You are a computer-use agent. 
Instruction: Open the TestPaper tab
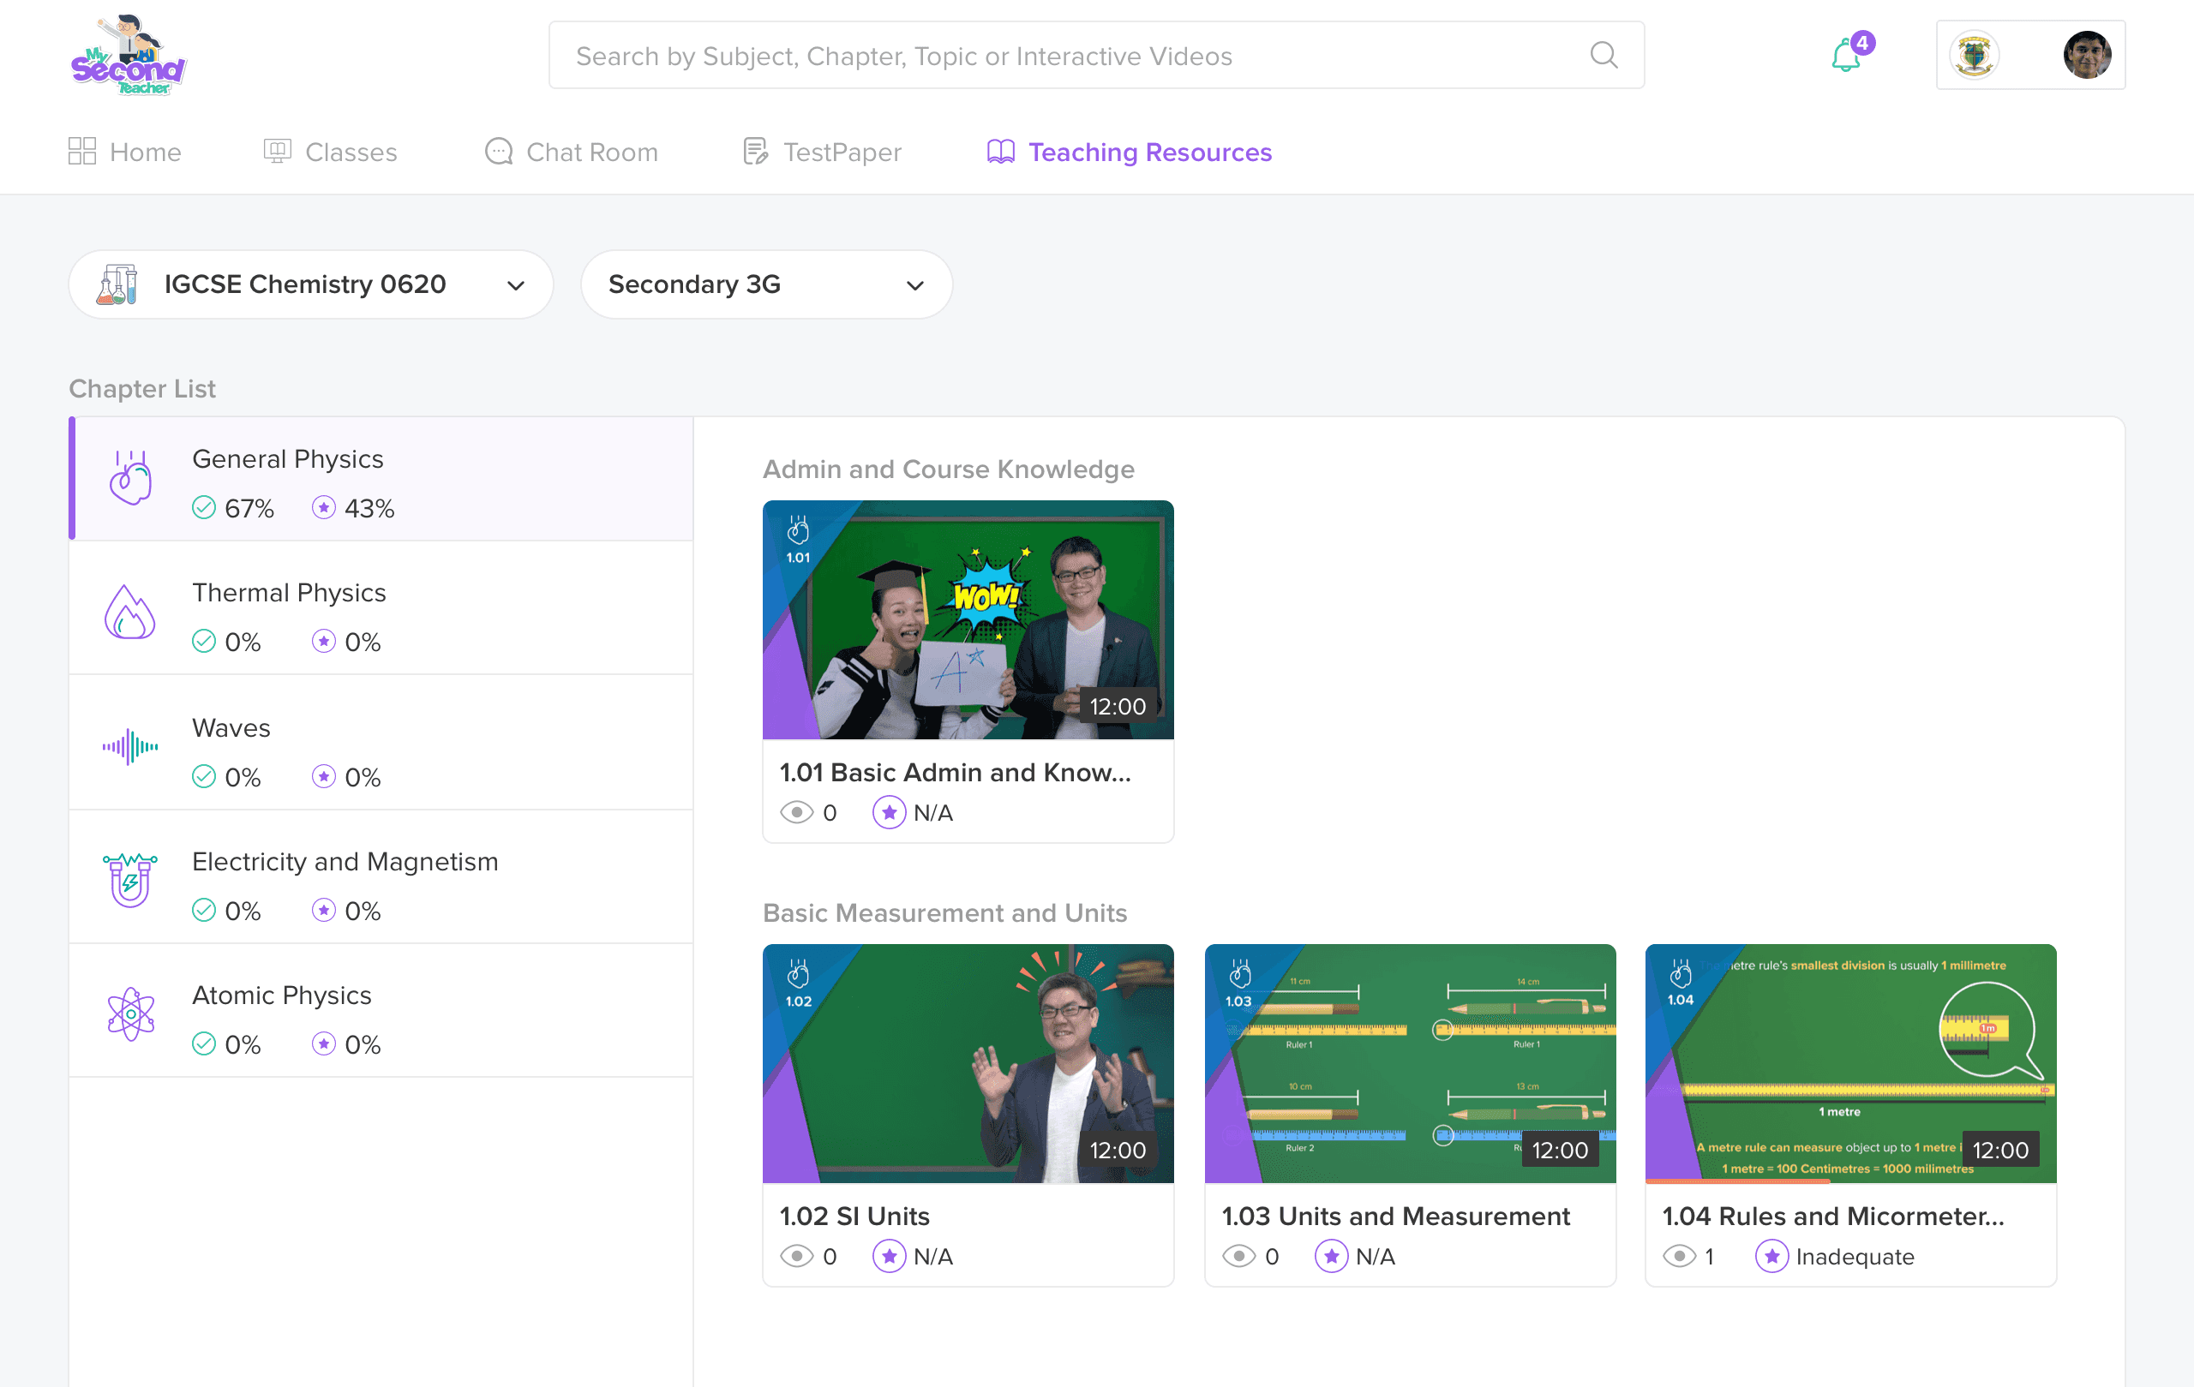coord(822,151)
